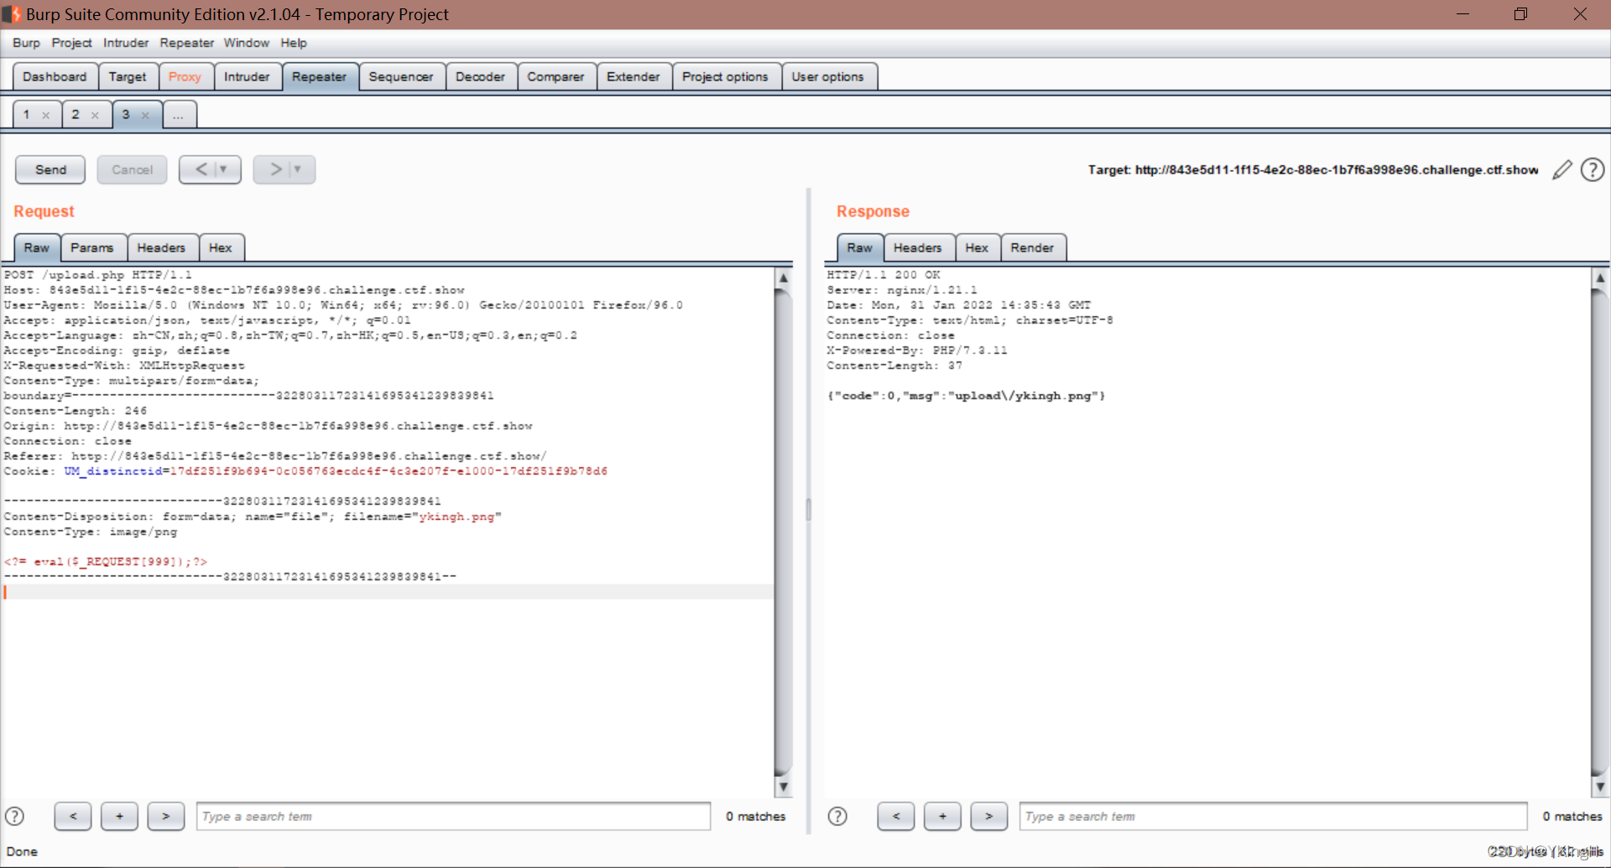
Task: Switch to the Sequencer tab
Action: point(401,76)
